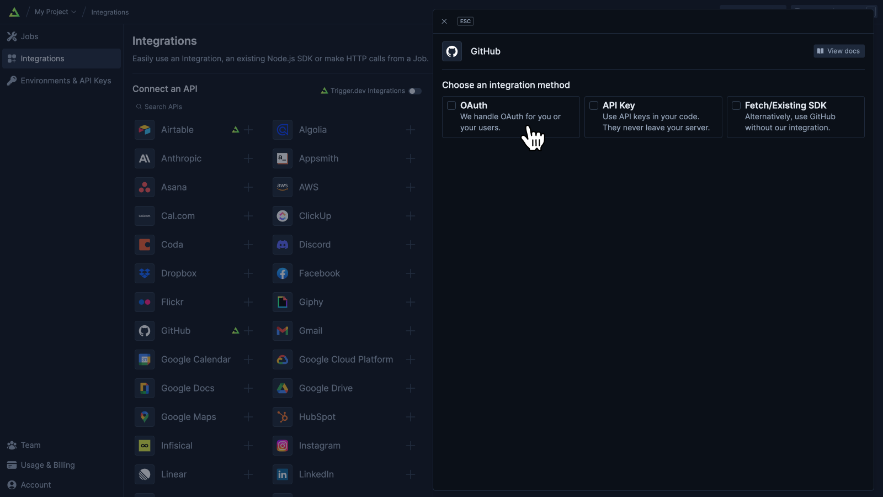Open Account settings
This screenshot has height=497, width=883.
coord(61,485)
